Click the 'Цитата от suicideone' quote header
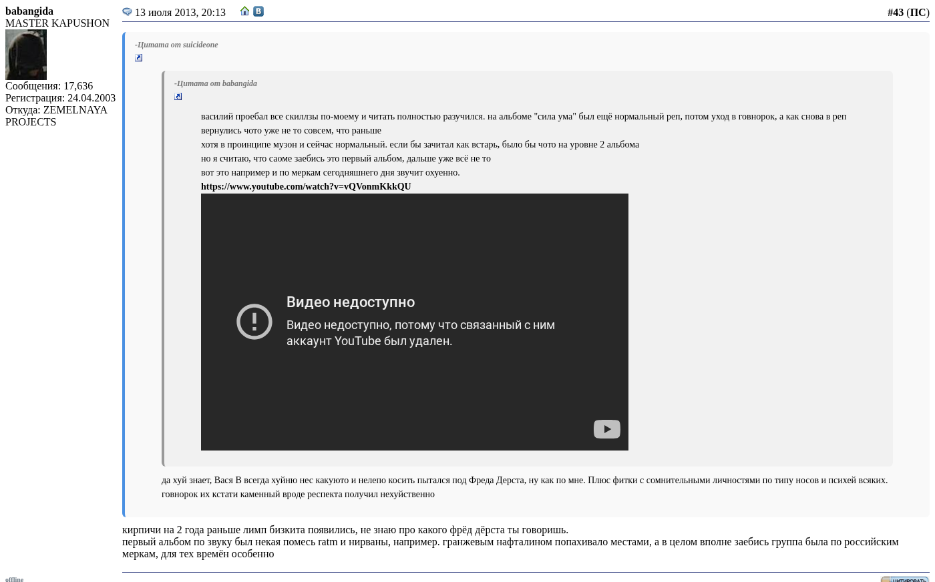Viewport: 935px width, 582px height. (176, 45)
